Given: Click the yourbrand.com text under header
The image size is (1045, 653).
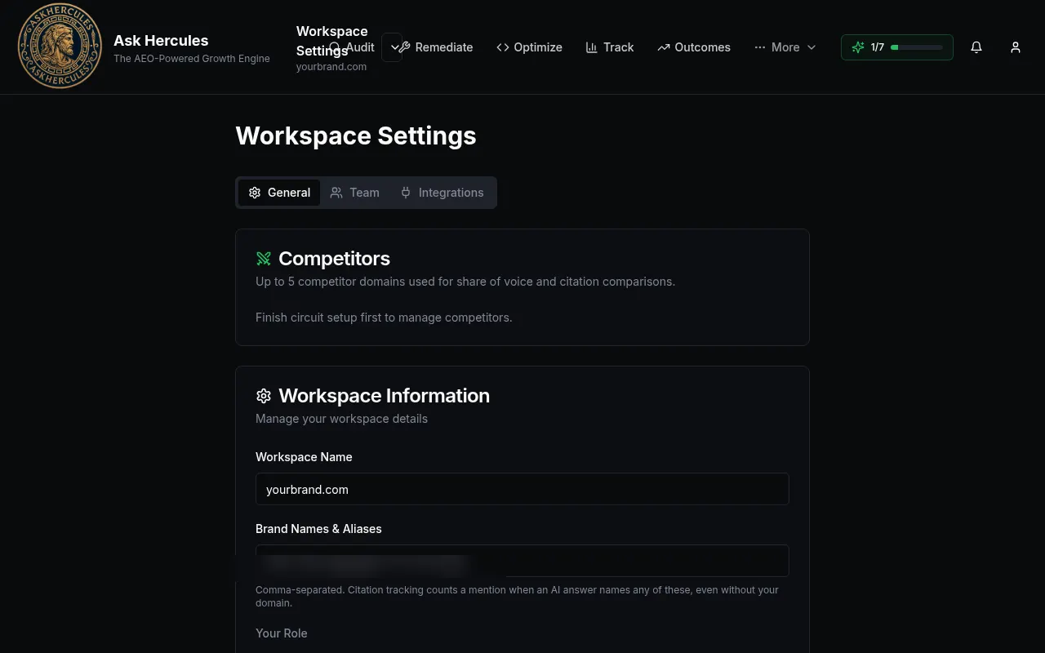Looking at the screenshot, I should coord(331,67).
